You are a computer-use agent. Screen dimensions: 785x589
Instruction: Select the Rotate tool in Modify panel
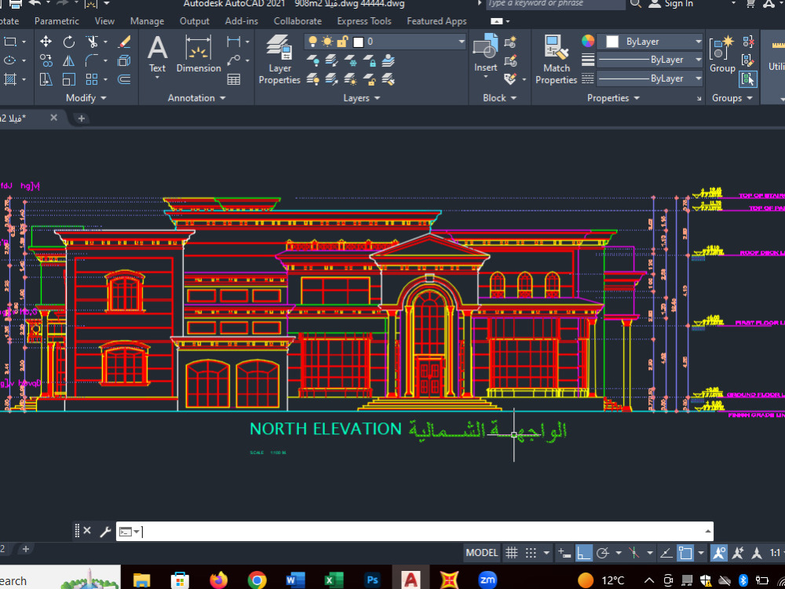click(69, 42)
